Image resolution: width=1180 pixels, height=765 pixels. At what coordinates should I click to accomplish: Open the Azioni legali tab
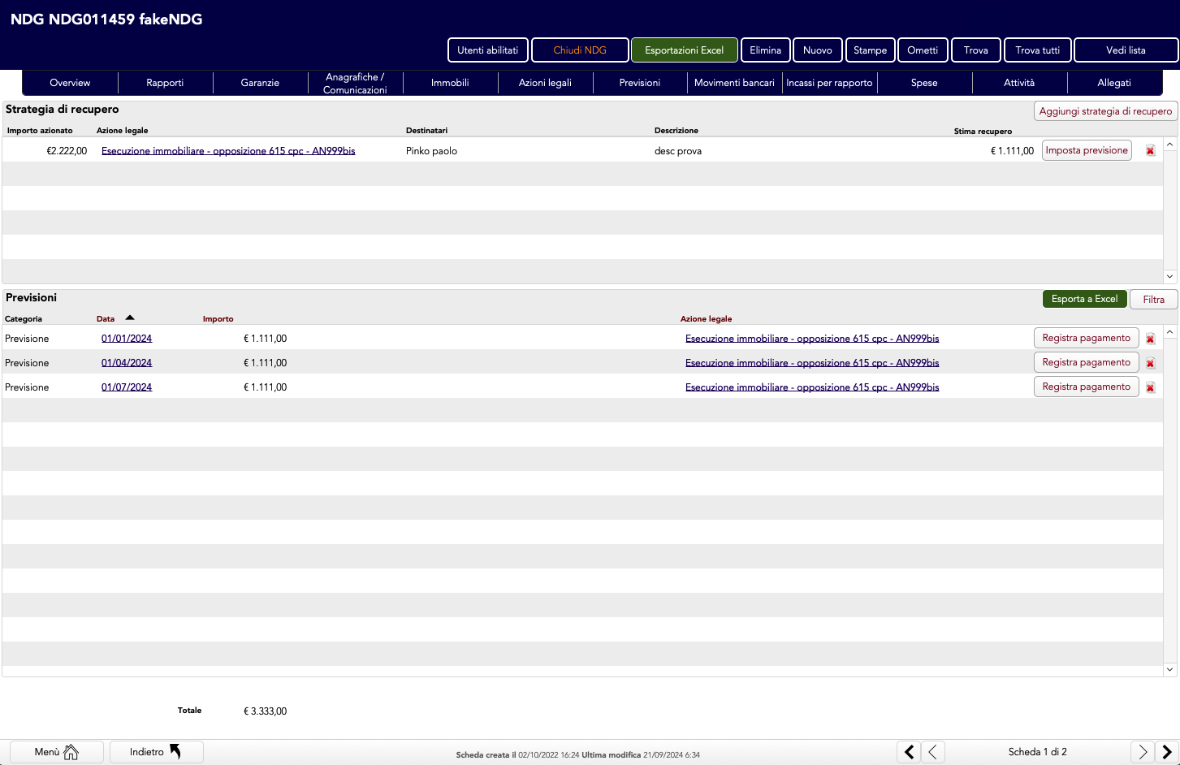(545, 83)
